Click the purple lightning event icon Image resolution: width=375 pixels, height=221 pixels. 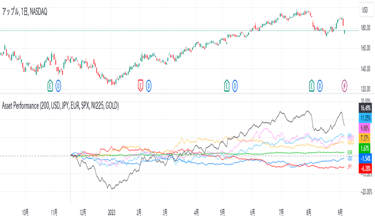click(344, 86)
